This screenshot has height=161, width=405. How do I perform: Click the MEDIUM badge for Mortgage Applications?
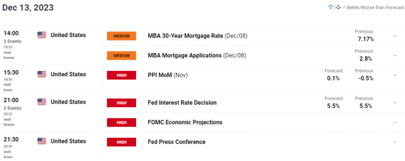pos(121,55)
